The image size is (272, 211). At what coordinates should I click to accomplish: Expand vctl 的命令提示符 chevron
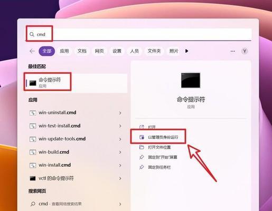pyautogui.click(x=120, y=179)
